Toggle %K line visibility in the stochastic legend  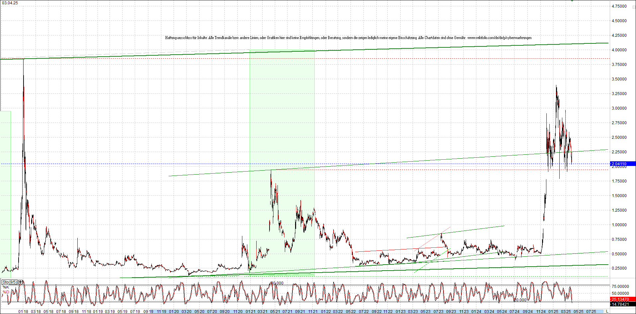[x=6, y=286]
